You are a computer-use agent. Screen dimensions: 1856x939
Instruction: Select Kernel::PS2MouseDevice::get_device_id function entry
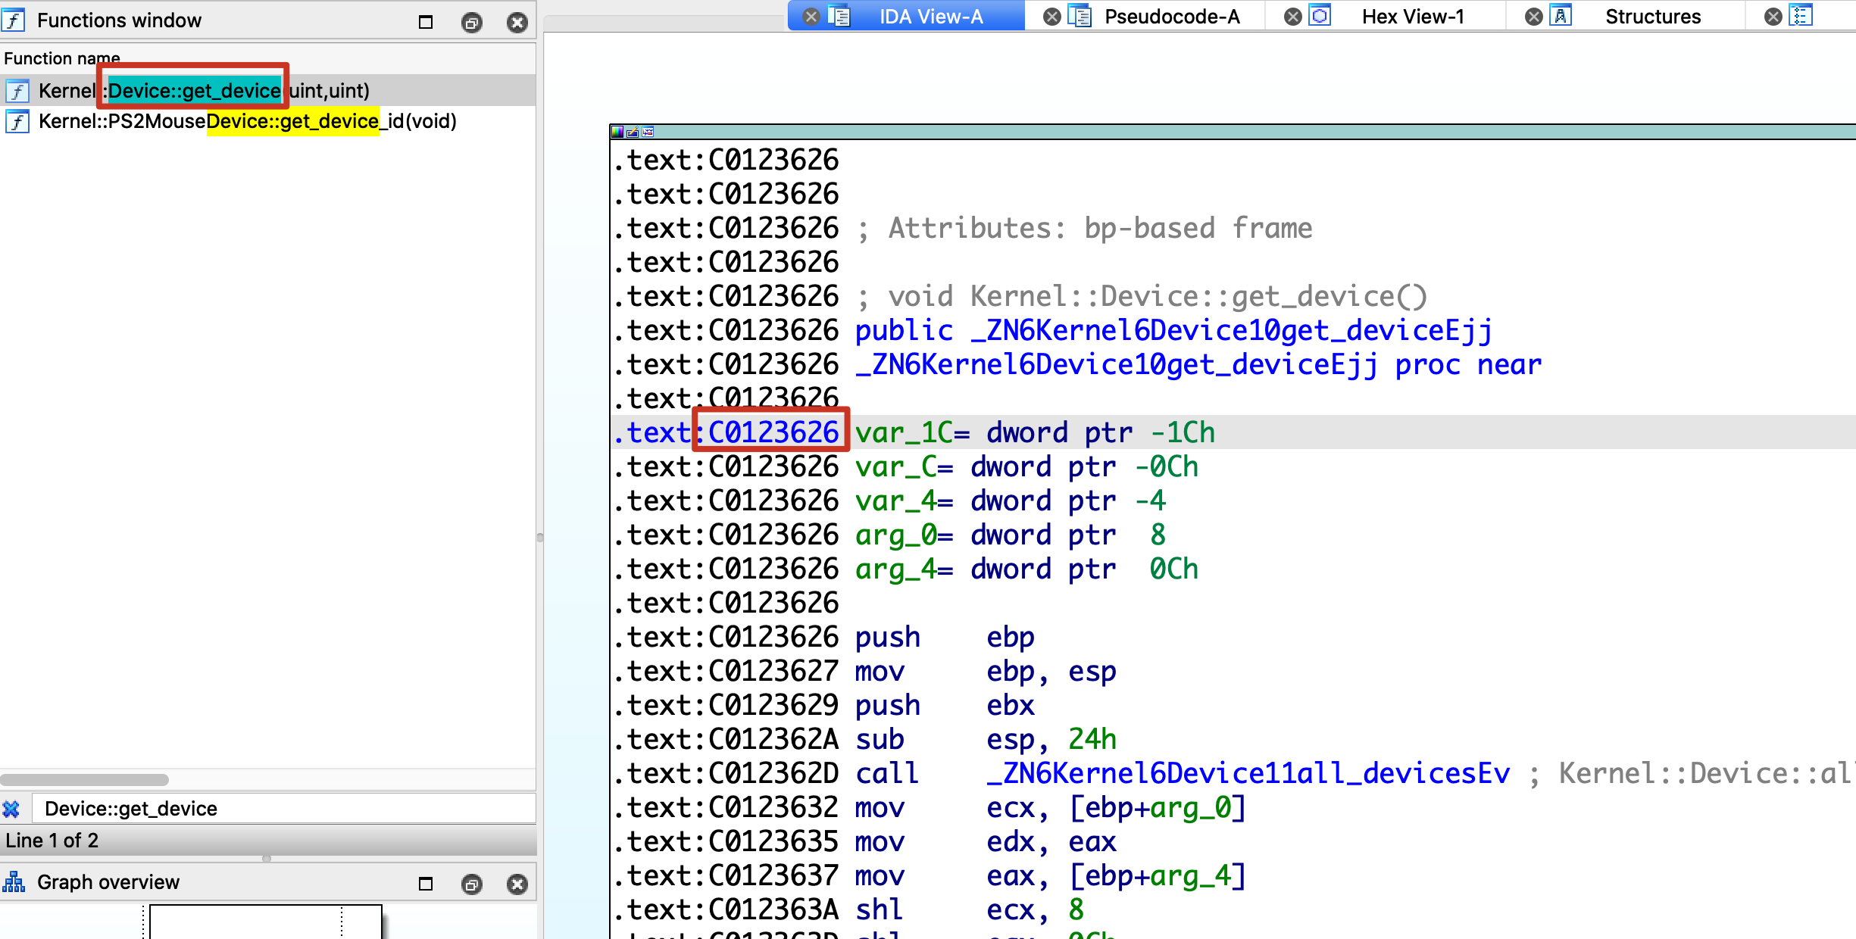pyautogui.click(x=247, y=121)
